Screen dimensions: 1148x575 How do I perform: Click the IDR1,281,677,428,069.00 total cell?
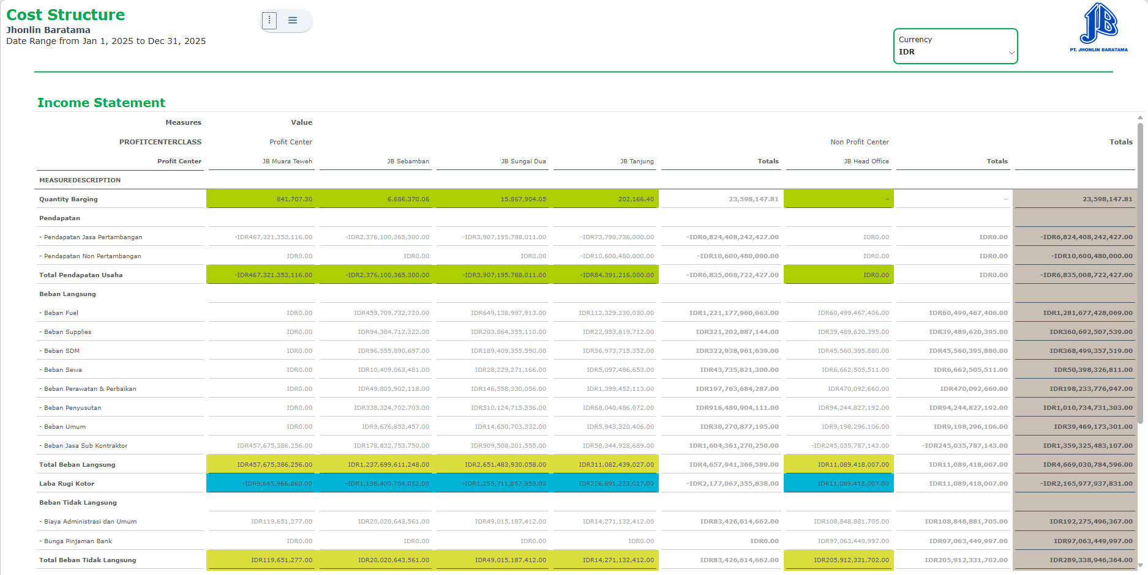(x=1074, y=313)
